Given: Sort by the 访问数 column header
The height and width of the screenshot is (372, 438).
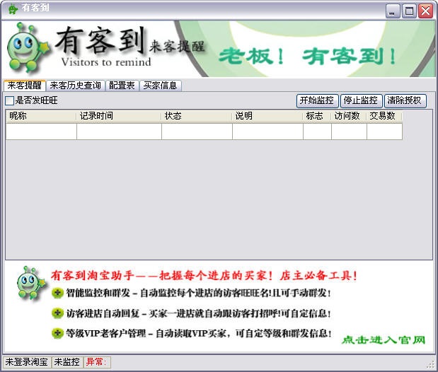Looking at the screenshot, I should coord(349,116).
